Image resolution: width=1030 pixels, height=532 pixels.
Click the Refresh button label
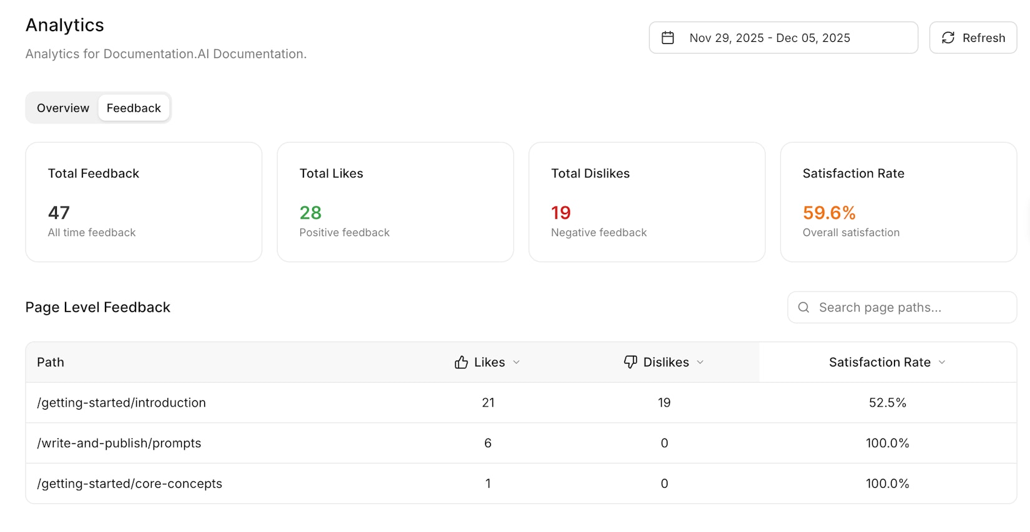coord(984,38)
